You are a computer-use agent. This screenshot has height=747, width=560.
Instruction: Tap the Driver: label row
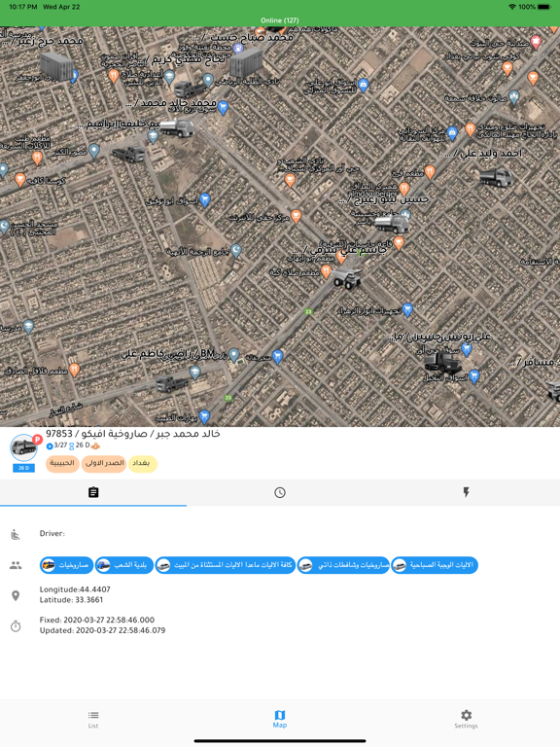tap(52, 534)
